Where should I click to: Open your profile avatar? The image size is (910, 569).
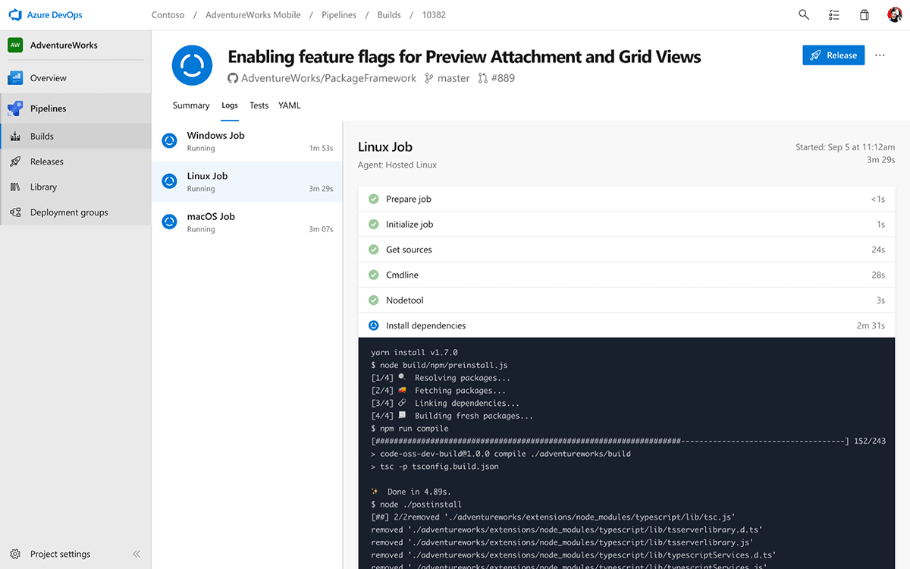pyautogui.click(x=895, y=14)
